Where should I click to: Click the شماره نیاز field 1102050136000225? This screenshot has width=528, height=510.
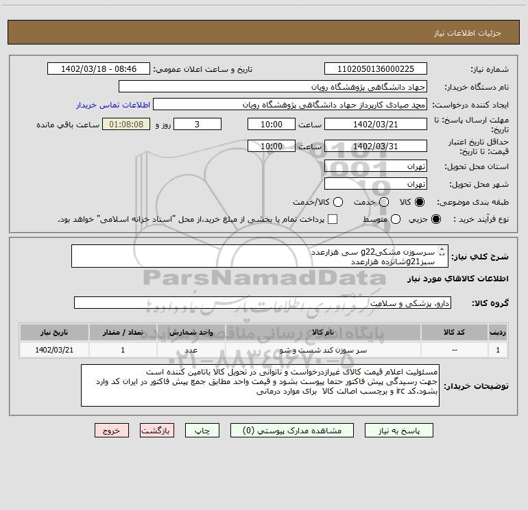pyautogui.click(x=376, y=68)
